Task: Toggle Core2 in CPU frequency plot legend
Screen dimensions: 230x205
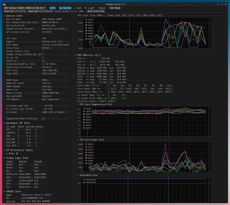Action: 89,25
